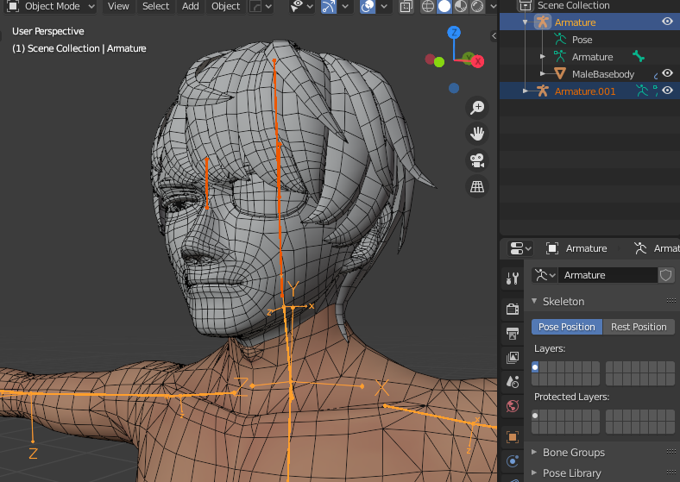
Task: Open the Object properties orange square icon
Action: click(x=513, y=437)
